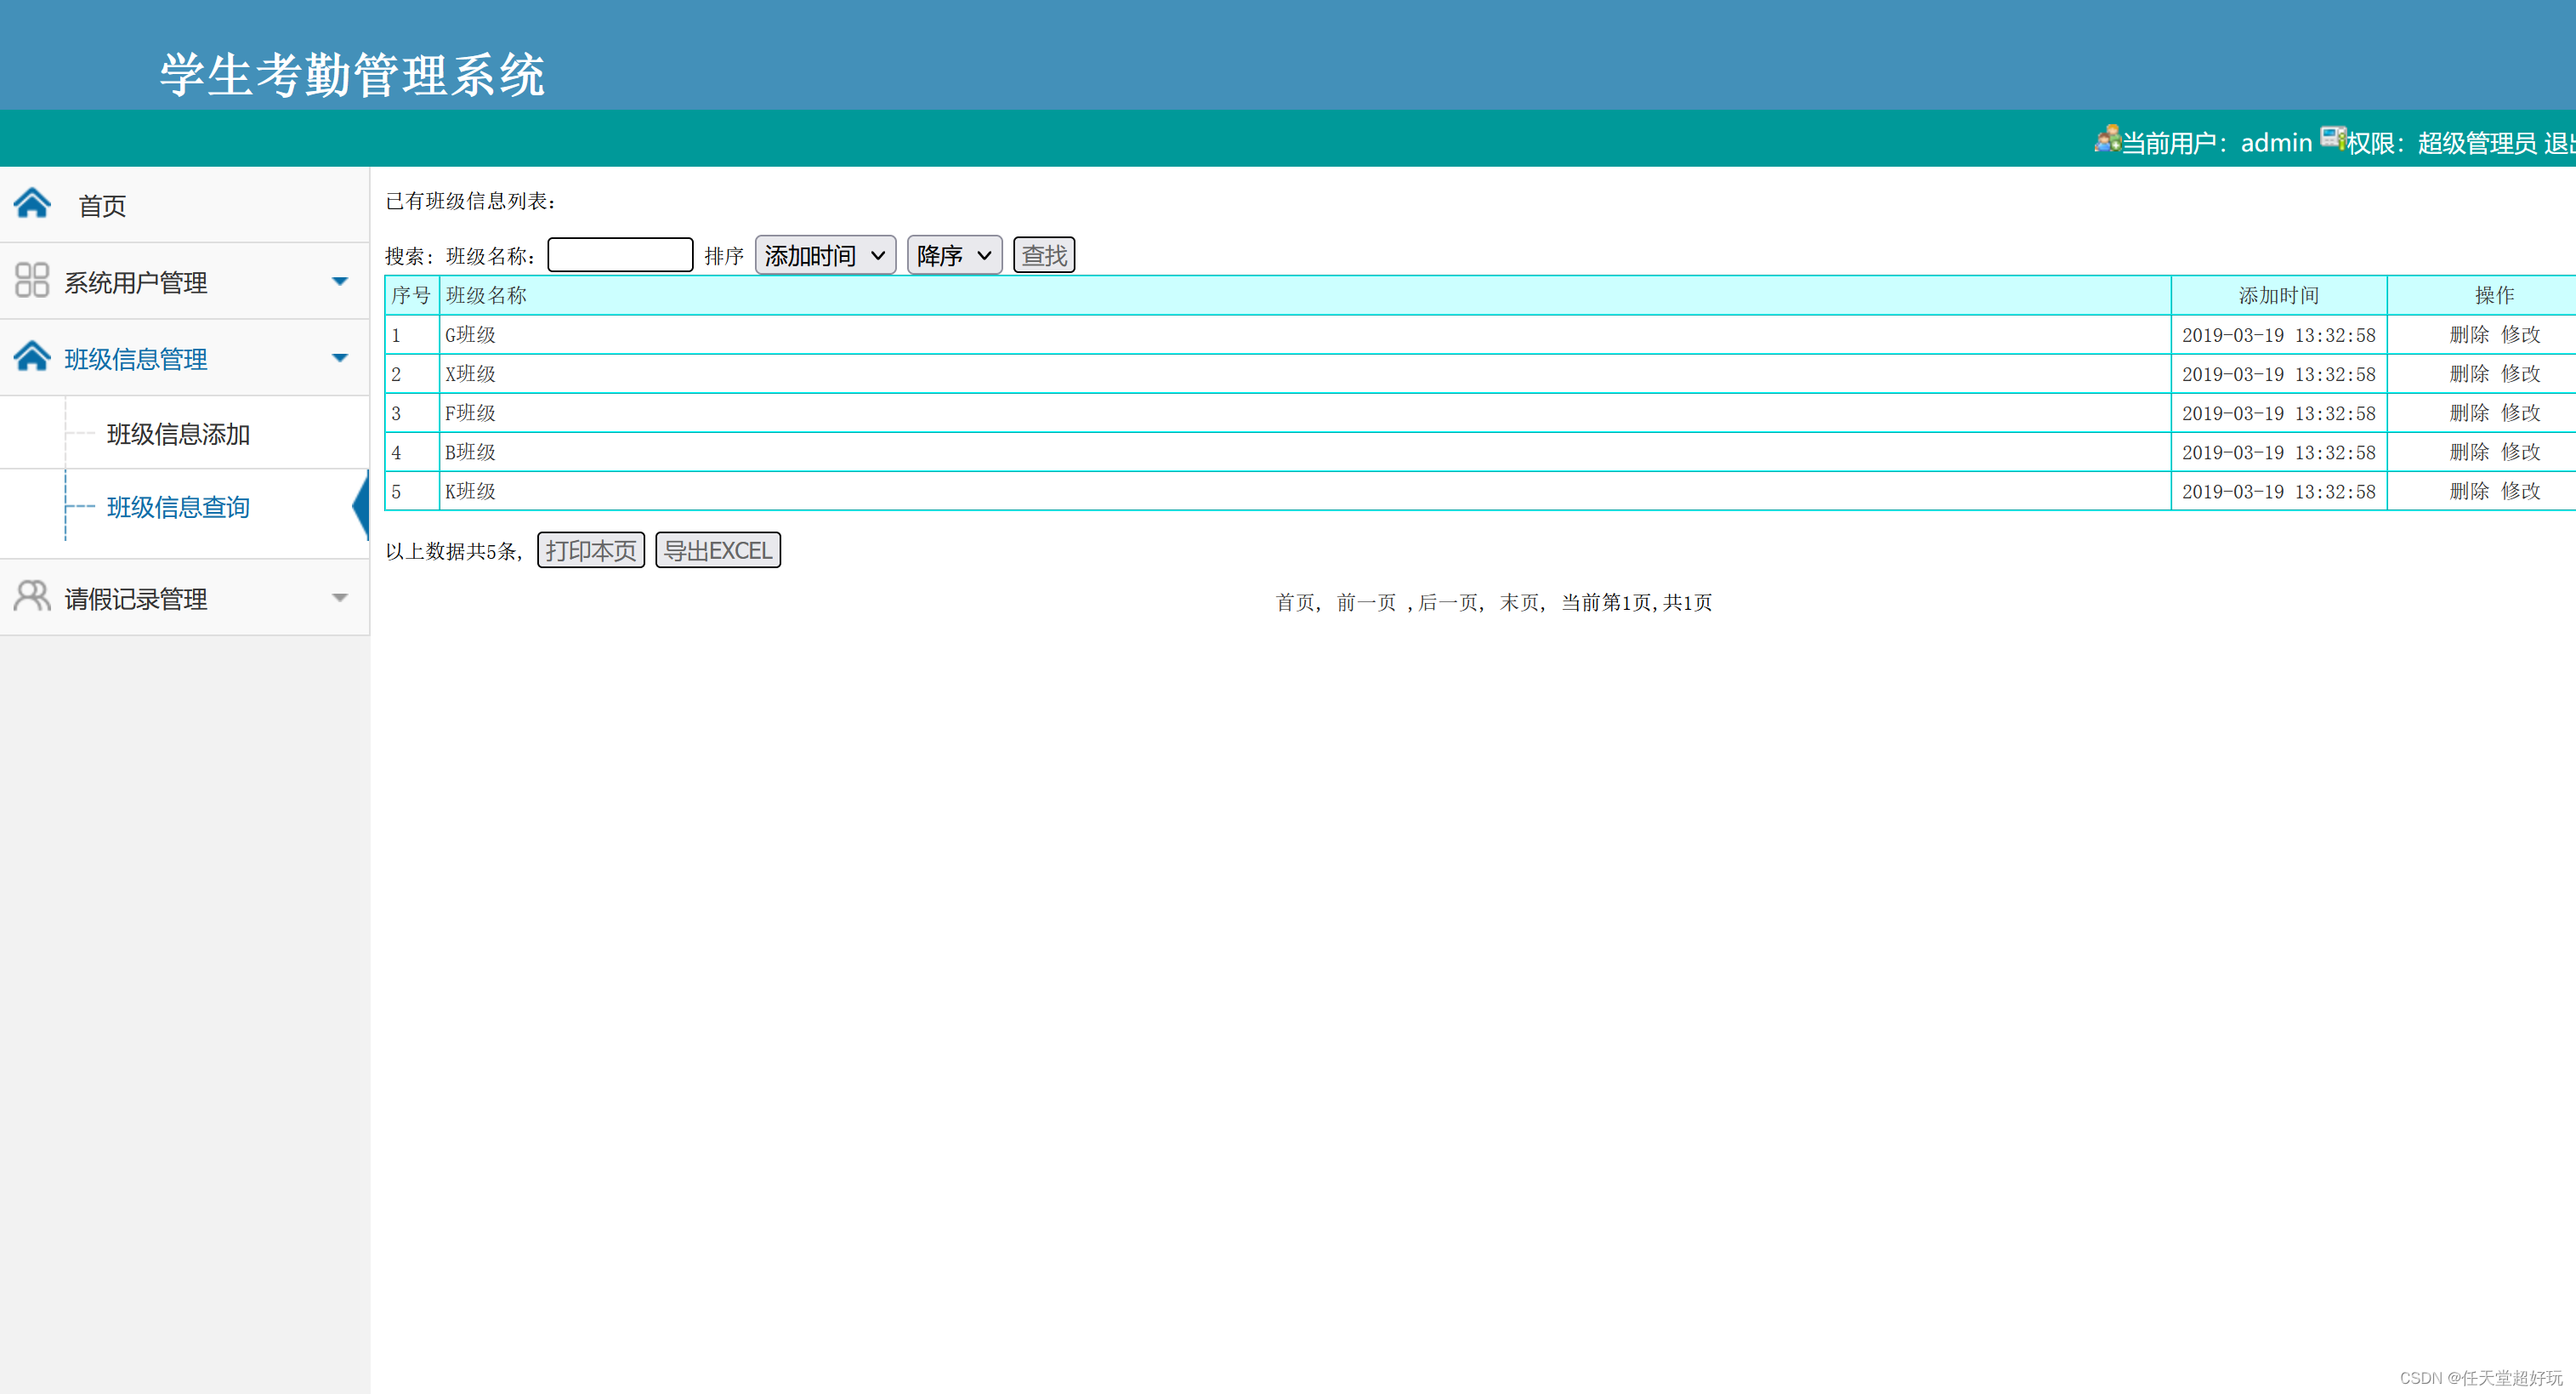Modify the X班级 row
Image resolution: width=2576 pixels, height=1394 pixels.
click(x=2521, y=373)
